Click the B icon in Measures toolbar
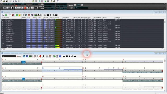This screenshot has width=167, height=94. (x=24, y=56)
